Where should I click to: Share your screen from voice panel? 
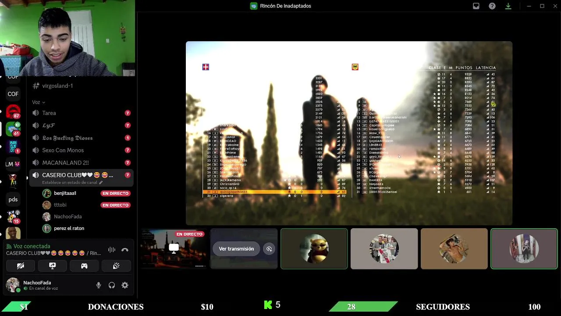52,266
